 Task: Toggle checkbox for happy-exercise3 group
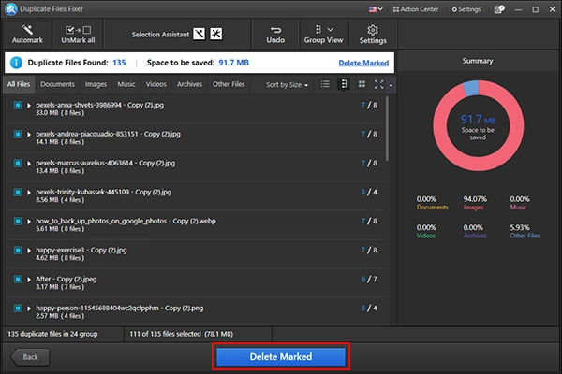coord(18,251)
